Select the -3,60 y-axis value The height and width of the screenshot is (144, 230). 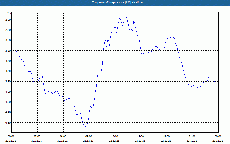[7, 71]
